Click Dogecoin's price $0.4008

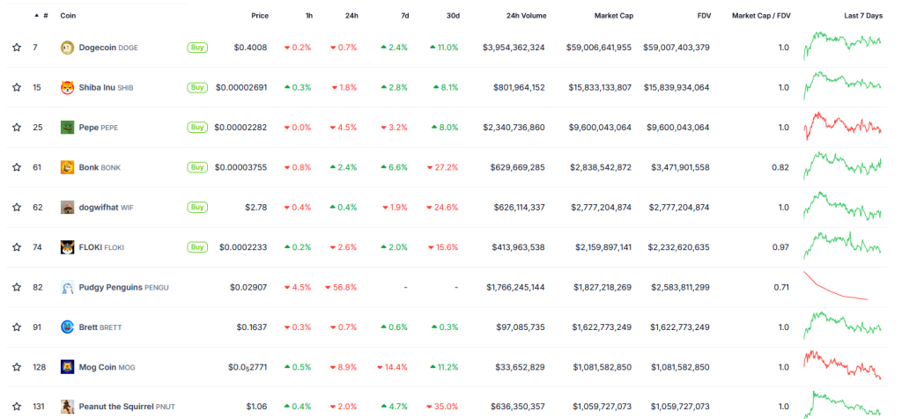tap(250, 48)
